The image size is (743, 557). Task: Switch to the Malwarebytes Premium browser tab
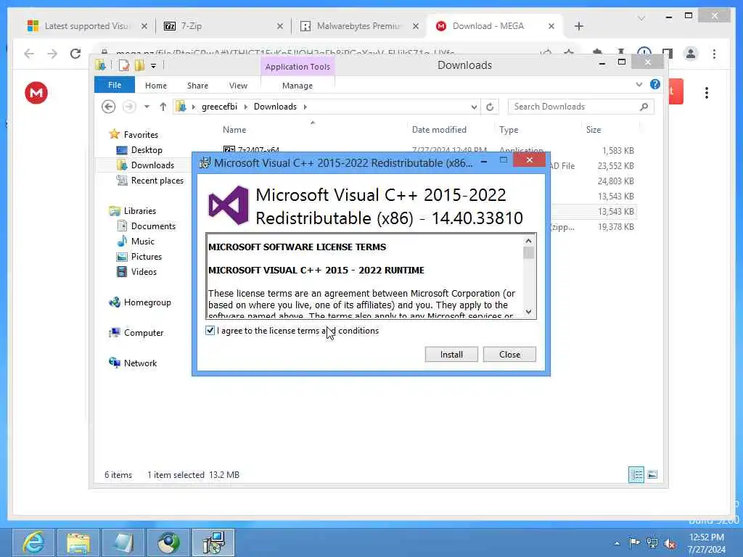358,26
